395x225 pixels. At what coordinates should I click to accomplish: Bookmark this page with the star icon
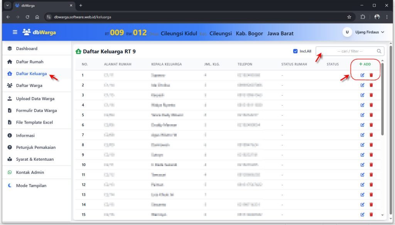click(349, 17)
